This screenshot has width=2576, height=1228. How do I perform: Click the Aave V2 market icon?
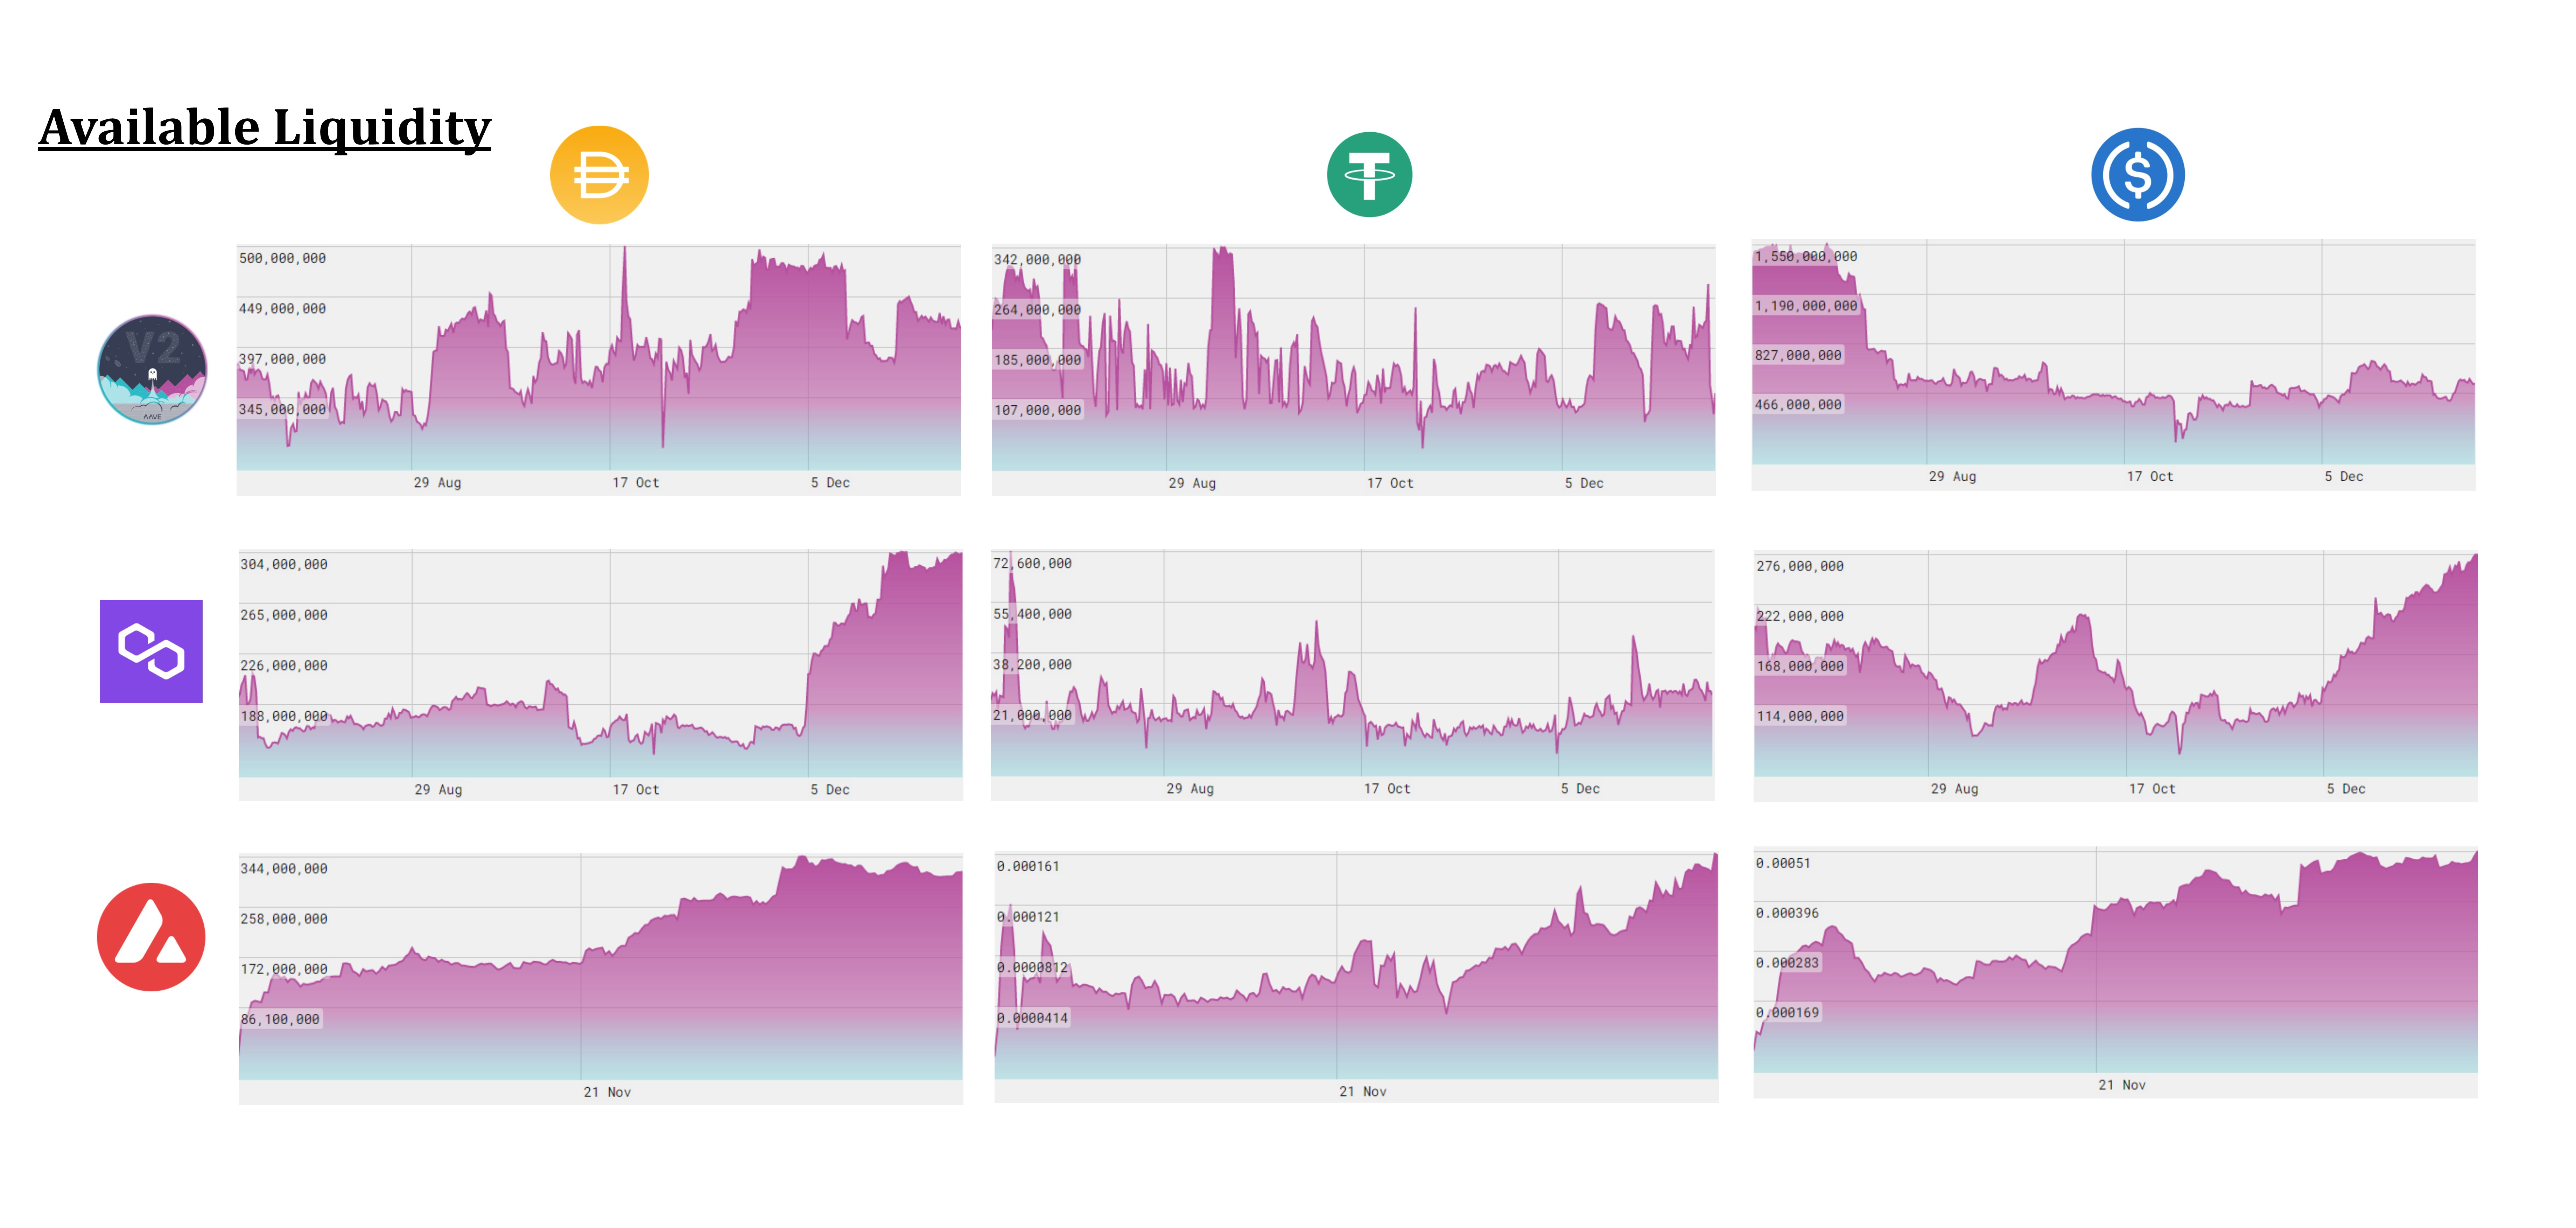152,370
